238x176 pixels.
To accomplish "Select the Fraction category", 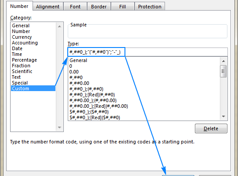I will (x=33, y=66).
